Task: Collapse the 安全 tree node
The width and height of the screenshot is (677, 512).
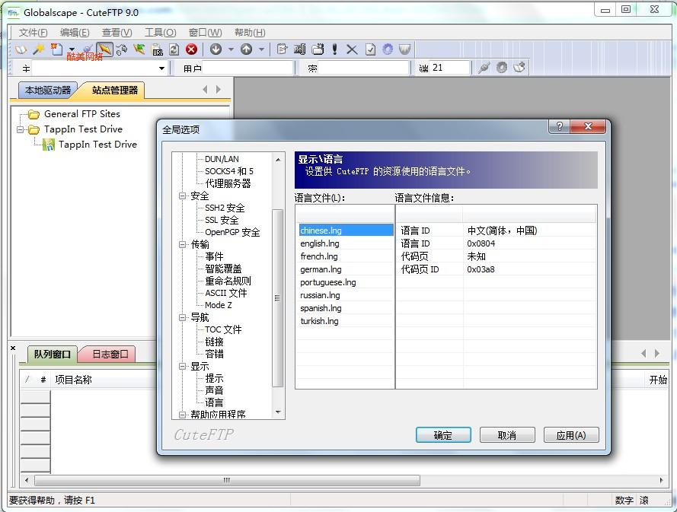Action: coord(183,196)
